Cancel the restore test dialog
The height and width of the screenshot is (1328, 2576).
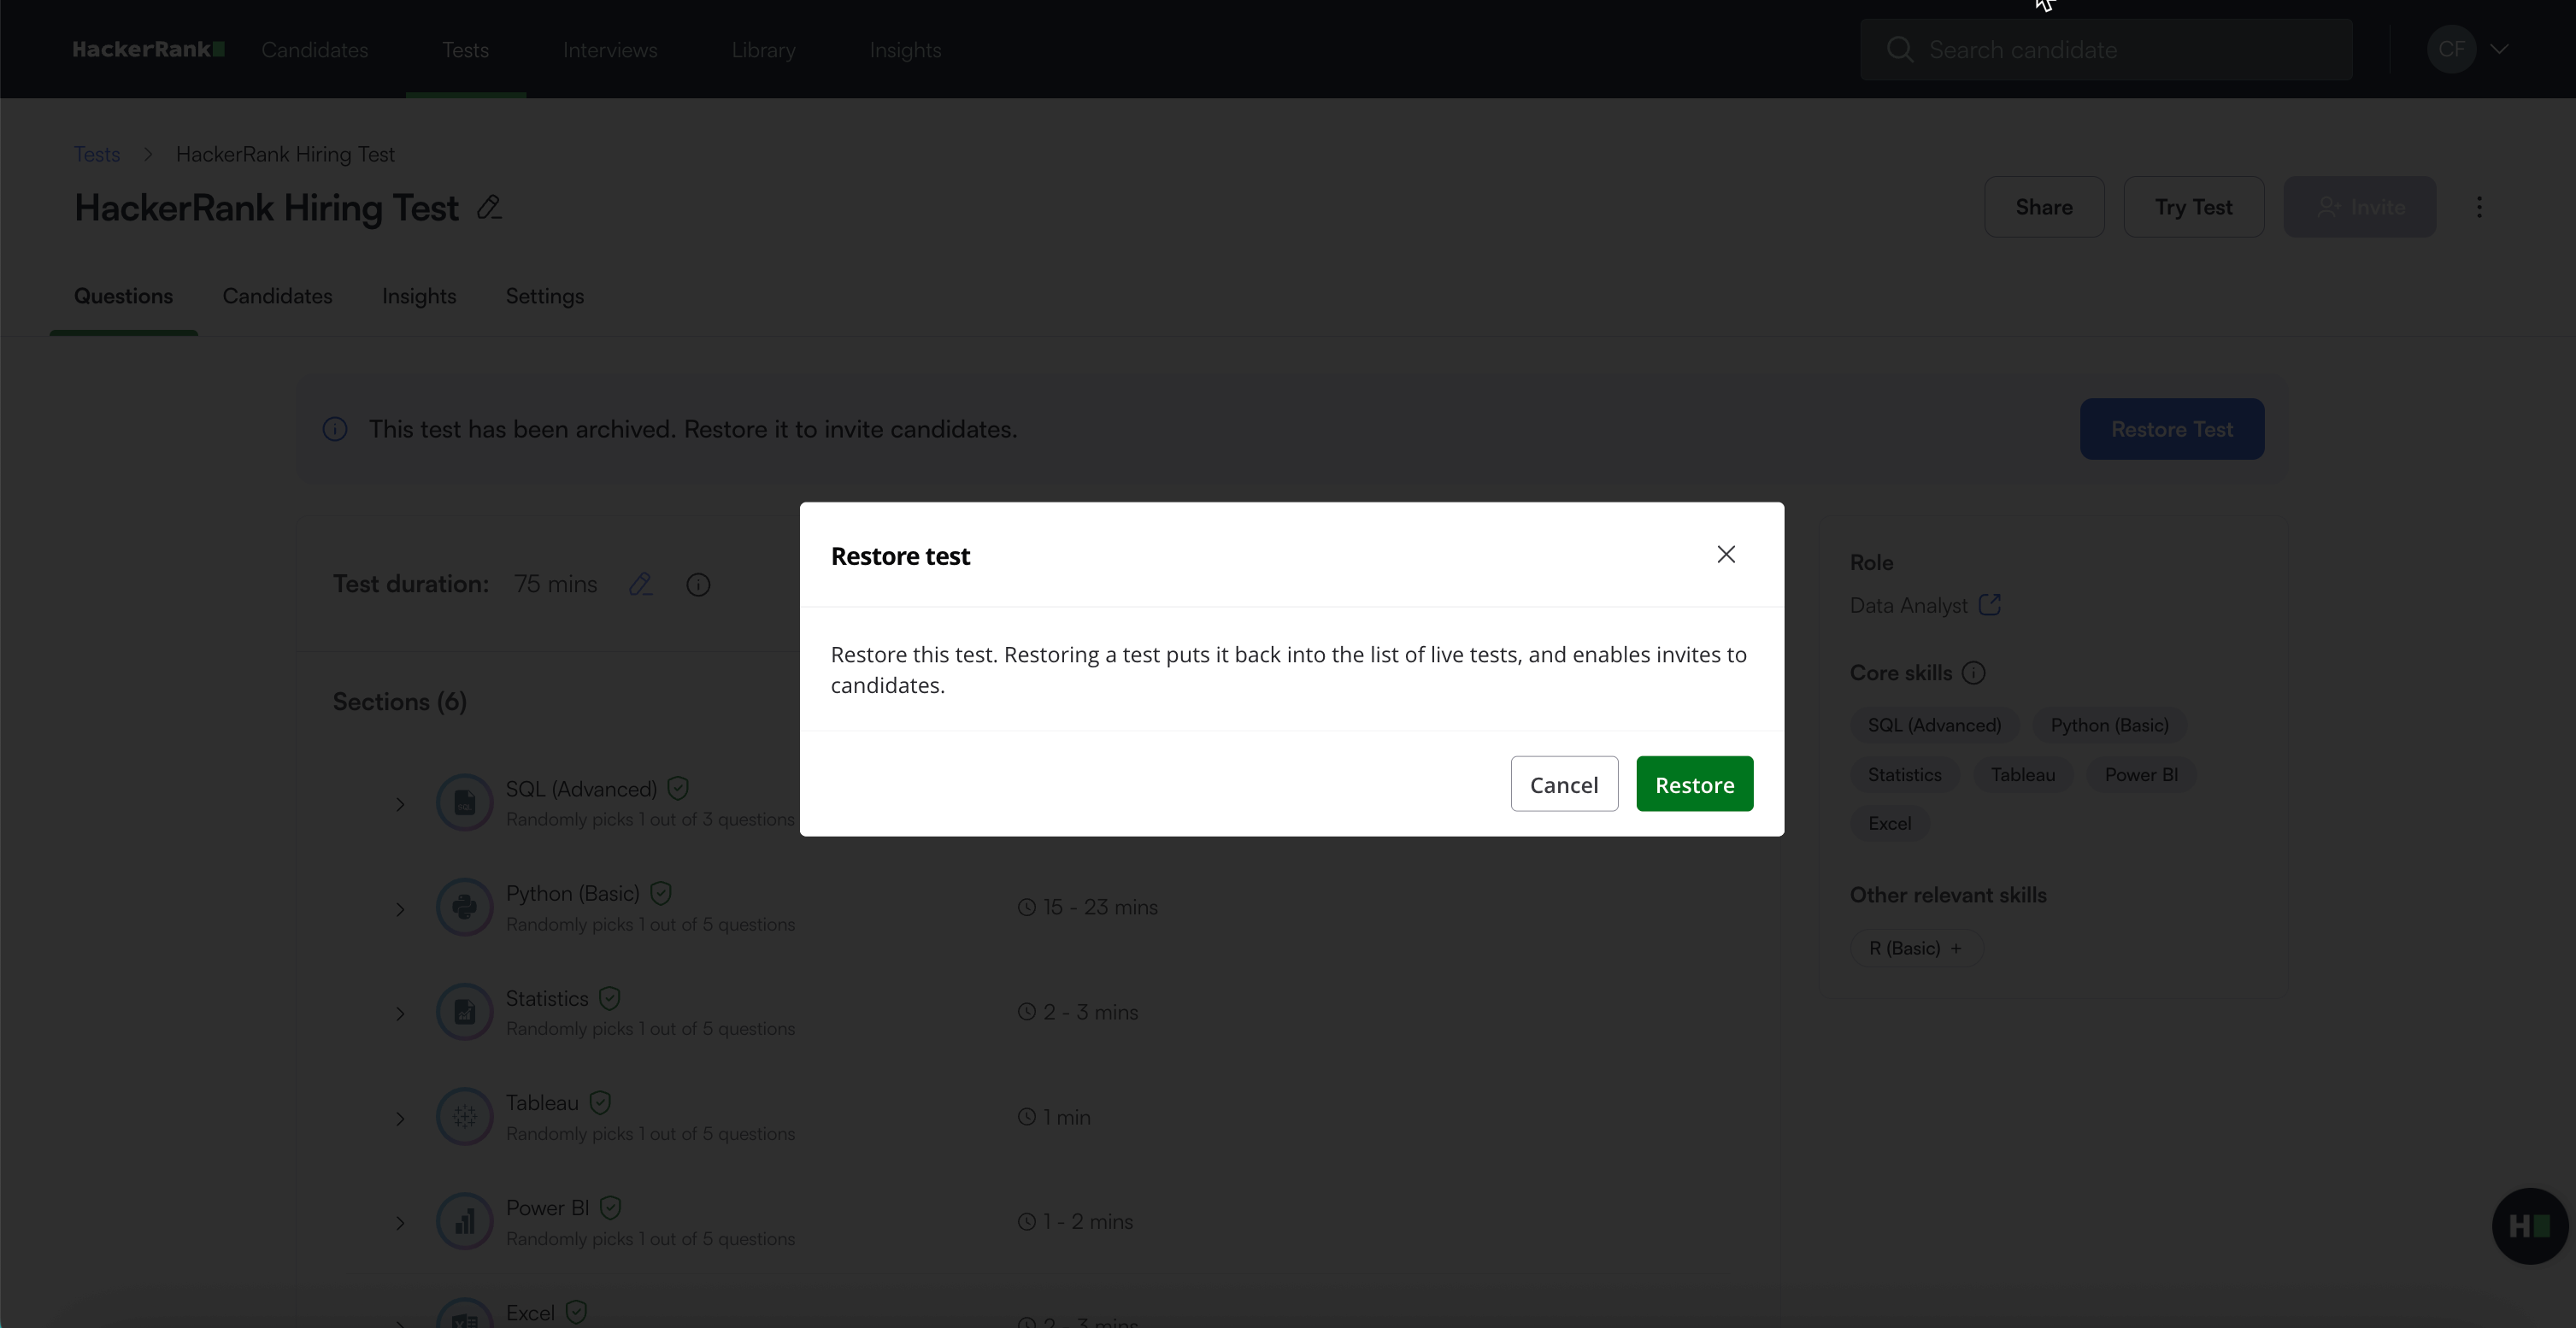1564,784
